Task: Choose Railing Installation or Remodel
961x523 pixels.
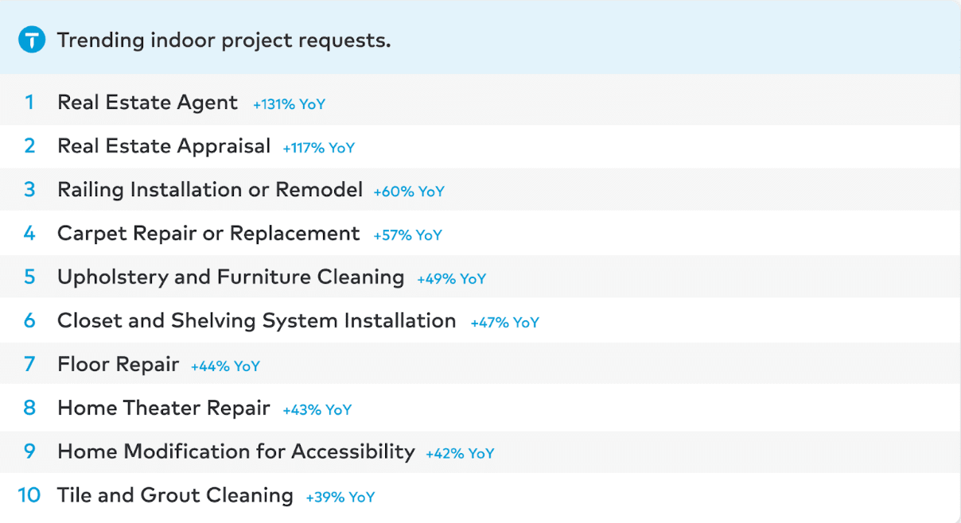Action: [x=210, y=191]
